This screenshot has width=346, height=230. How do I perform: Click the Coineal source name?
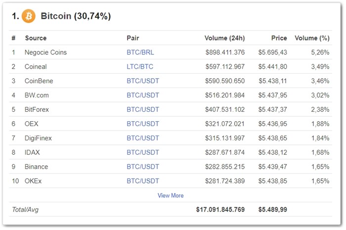(x=36, y=67)
